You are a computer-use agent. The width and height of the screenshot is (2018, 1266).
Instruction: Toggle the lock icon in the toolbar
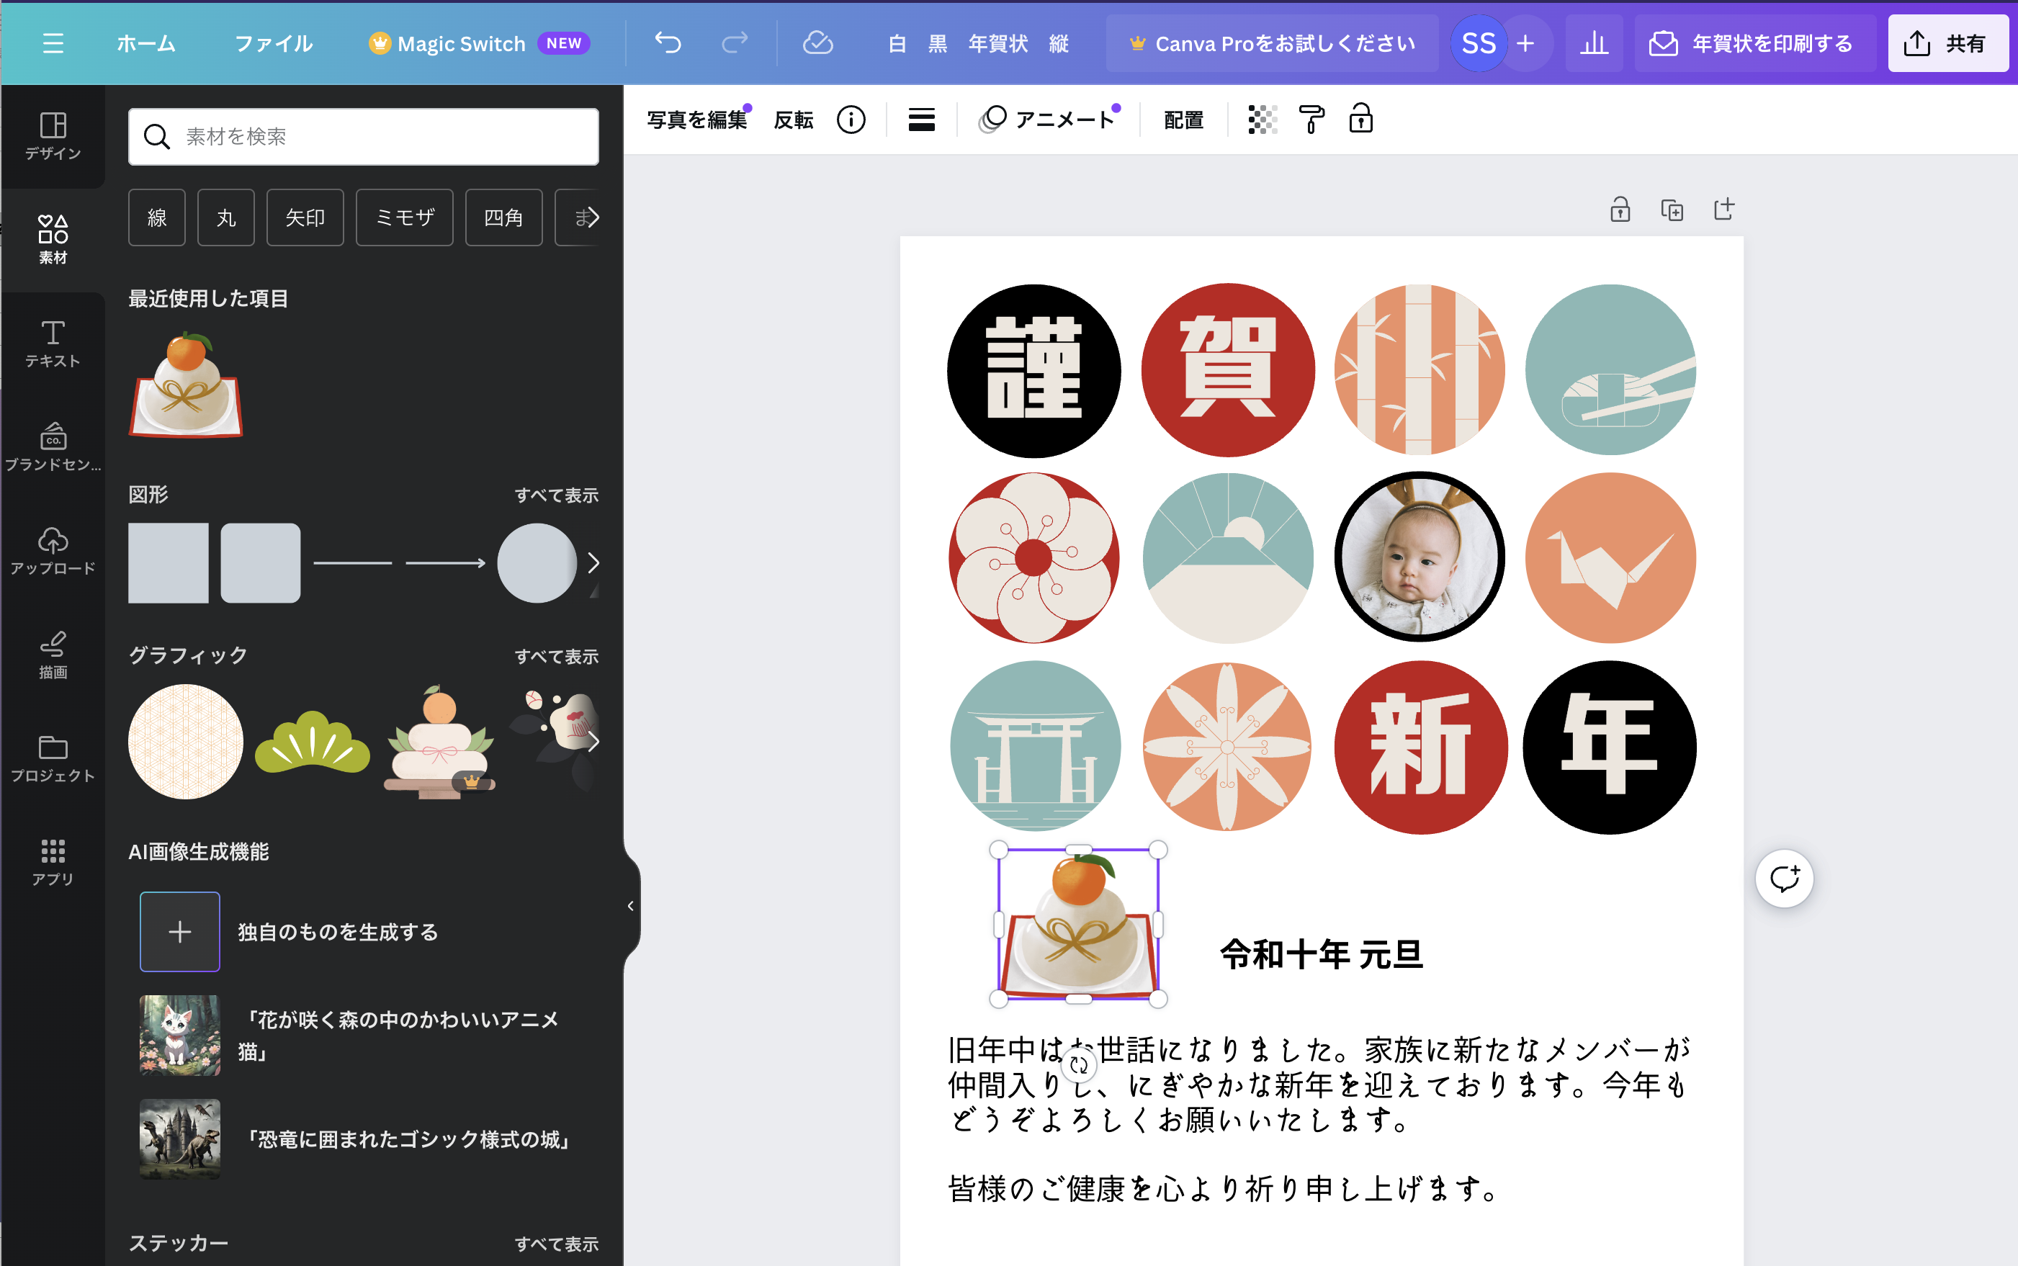tap(1360, 120)
